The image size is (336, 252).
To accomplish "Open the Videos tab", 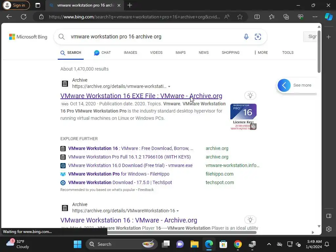I will [156, 52].
